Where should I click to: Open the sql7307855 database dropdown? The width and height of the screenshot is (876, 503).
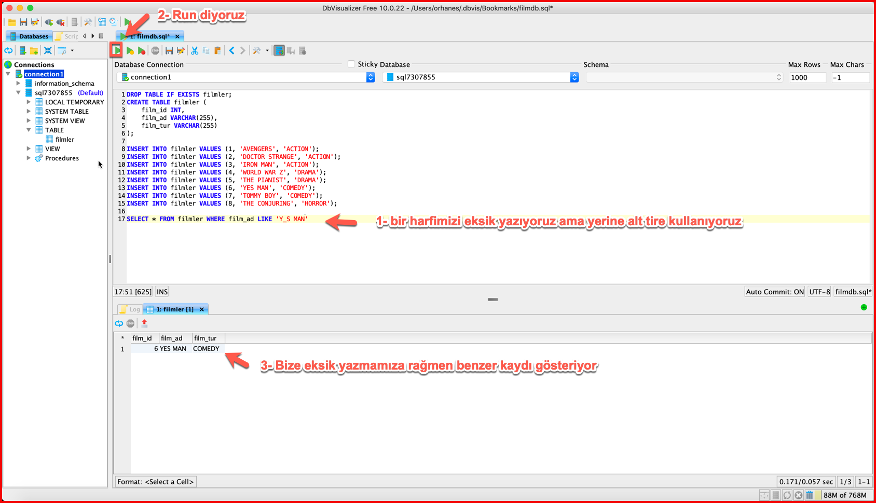point(481,77)
